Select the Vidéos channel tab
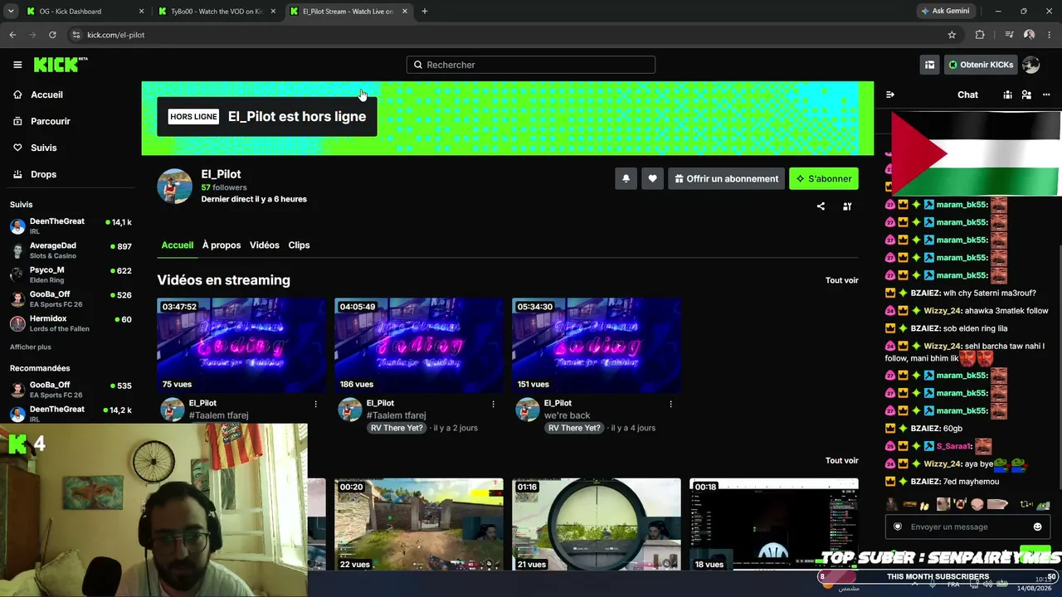1062x597 pixels. click(265, 245)
